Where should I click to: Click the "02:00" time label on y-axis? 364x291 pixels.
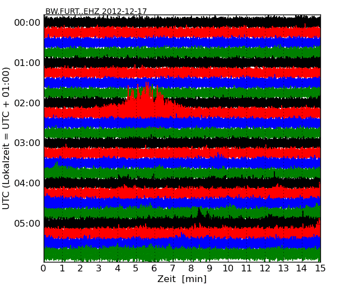coord(27,103)
